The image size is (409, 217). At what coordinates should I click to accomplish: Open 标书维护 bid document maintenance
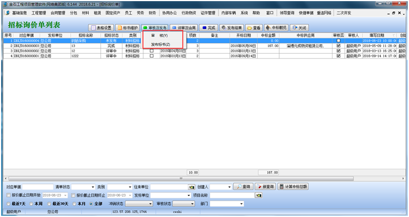click(127, 28)
